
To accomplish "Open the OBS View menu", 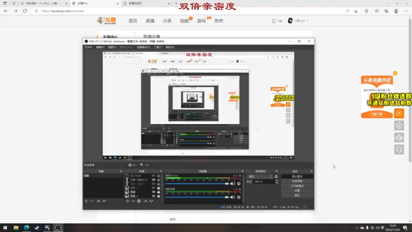I will pos(112,47).
